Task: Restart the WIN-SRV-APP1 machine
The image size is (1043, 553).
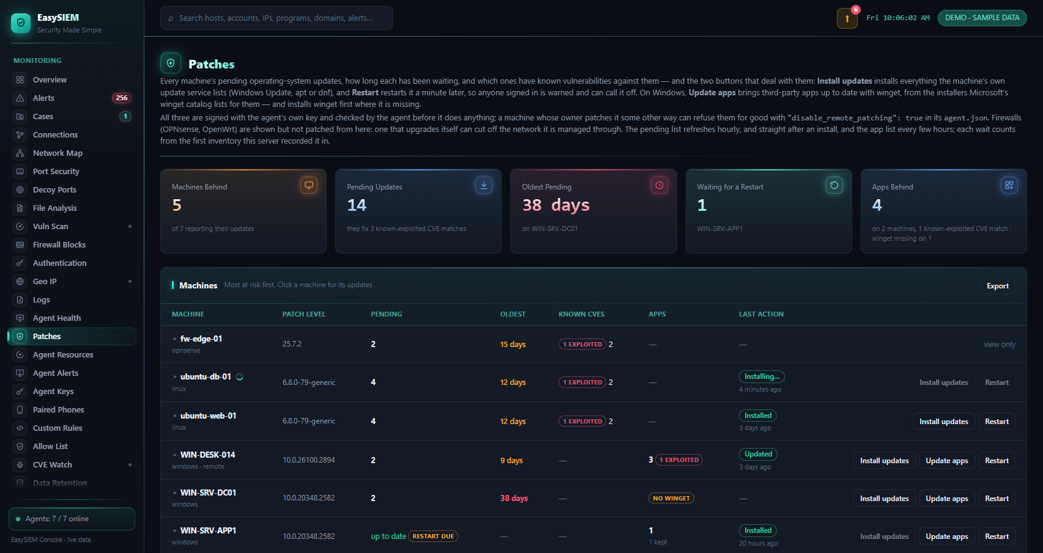Action: pyautogui.click(x=997, y=537)
